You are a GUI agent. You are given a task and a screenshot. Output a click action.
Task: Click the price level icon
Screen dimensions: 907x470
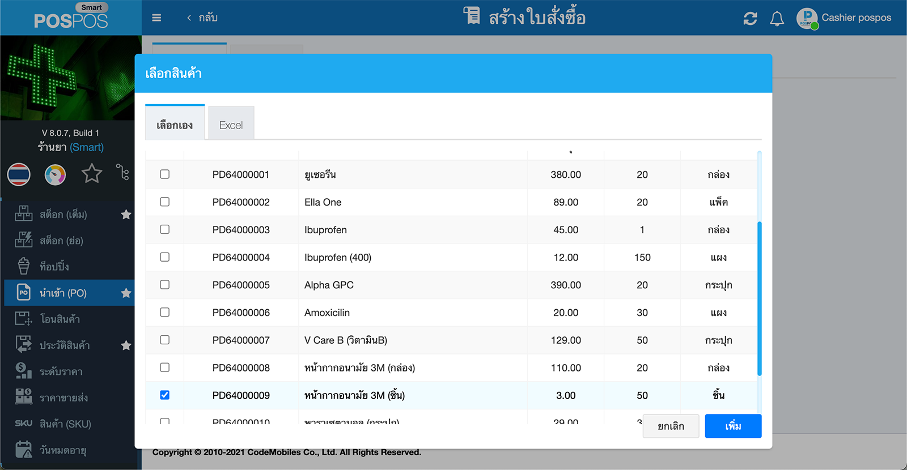pos(23,371)
